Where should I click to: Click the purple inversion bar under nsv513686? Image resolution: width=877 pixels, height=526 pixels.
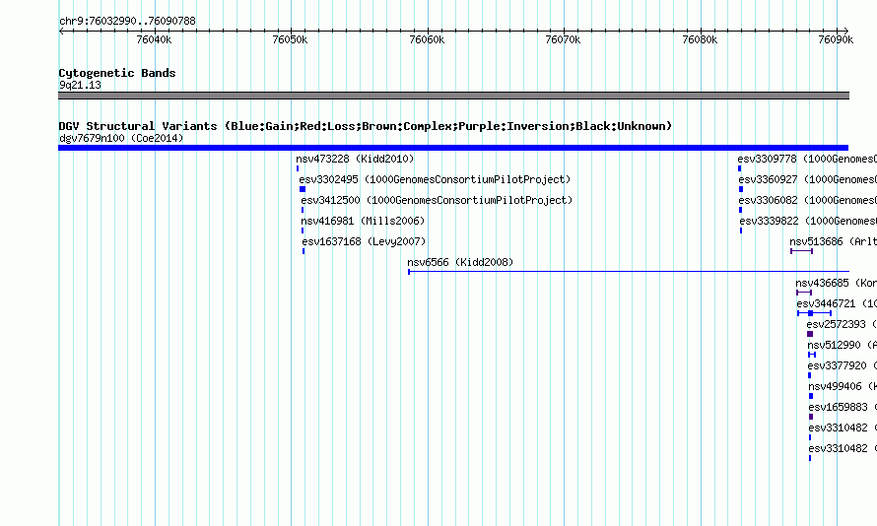pyautogui.click(x=801, y=251)
